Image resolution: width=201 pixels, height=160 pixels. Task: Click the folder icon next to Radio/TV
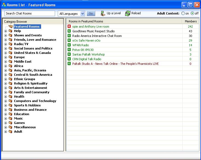10,44
